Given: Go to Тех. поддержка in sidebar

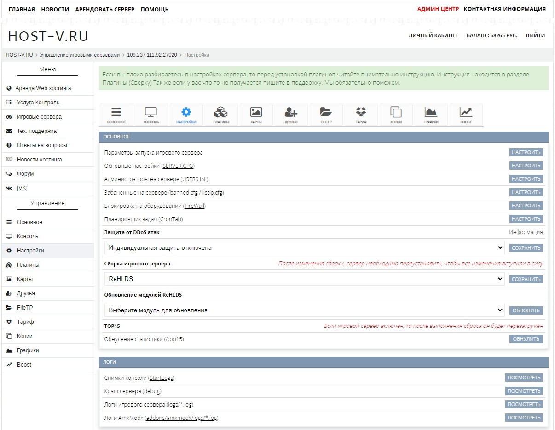Looking at the screenshot, I should pyautogui.click(x=37, y=131).
